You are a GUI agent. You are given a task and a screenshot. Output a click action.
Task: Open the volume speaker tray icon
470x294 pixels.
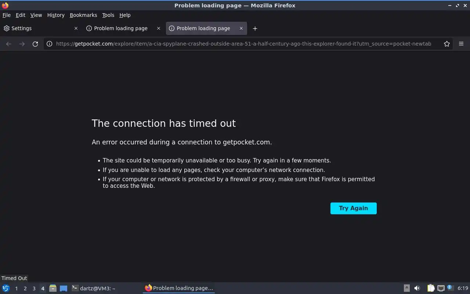pyautogui.click(x=417, y=288)
